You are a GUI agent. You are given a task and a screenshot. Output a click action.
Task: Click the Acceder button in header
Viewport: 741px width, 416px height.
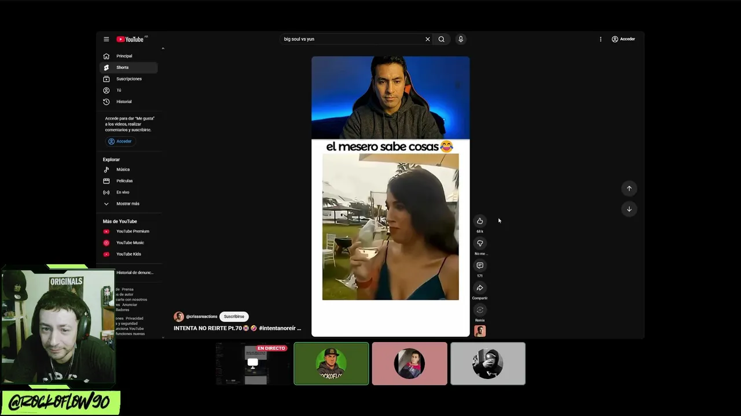tap(623, 39)
